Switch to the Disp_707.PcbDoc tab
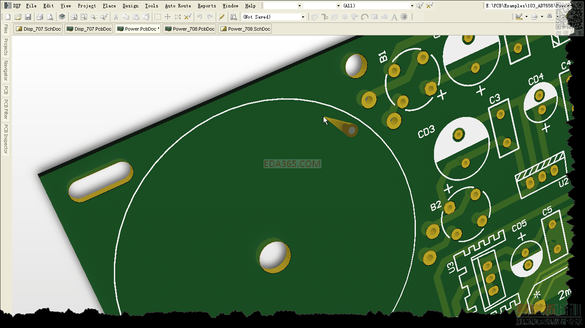 tap(89, 29)
